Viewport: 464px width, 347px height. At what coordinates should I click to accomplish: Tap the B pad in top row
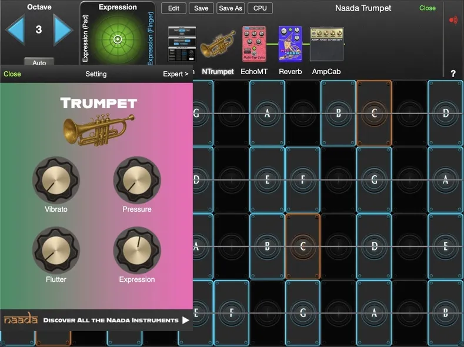tap(338, 113)
